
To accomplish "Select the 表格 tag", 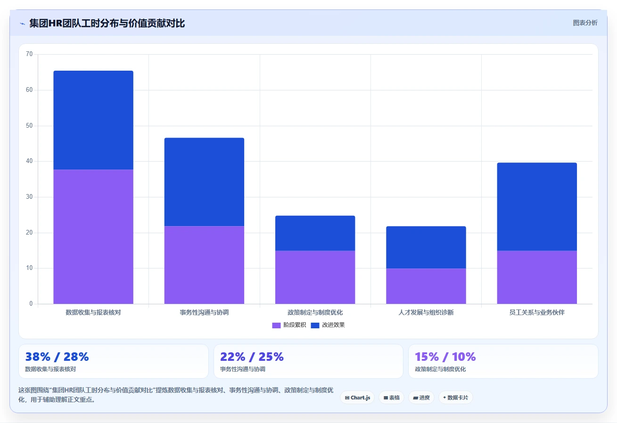I will click(x=391, y=398).
